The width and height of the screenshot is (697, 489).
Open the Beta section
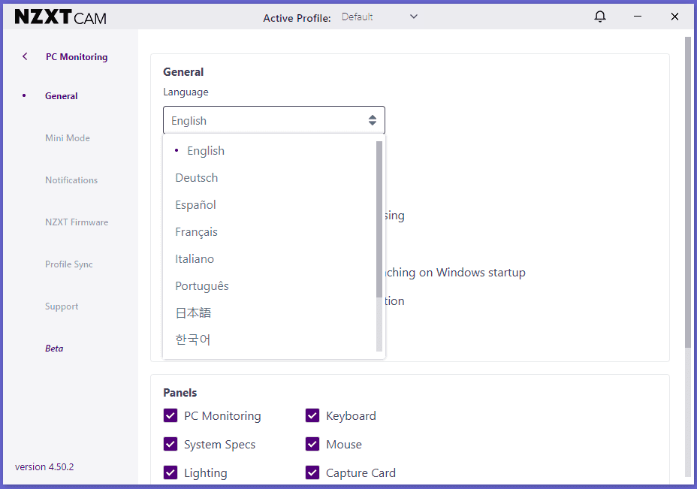(x=54, y=349)
